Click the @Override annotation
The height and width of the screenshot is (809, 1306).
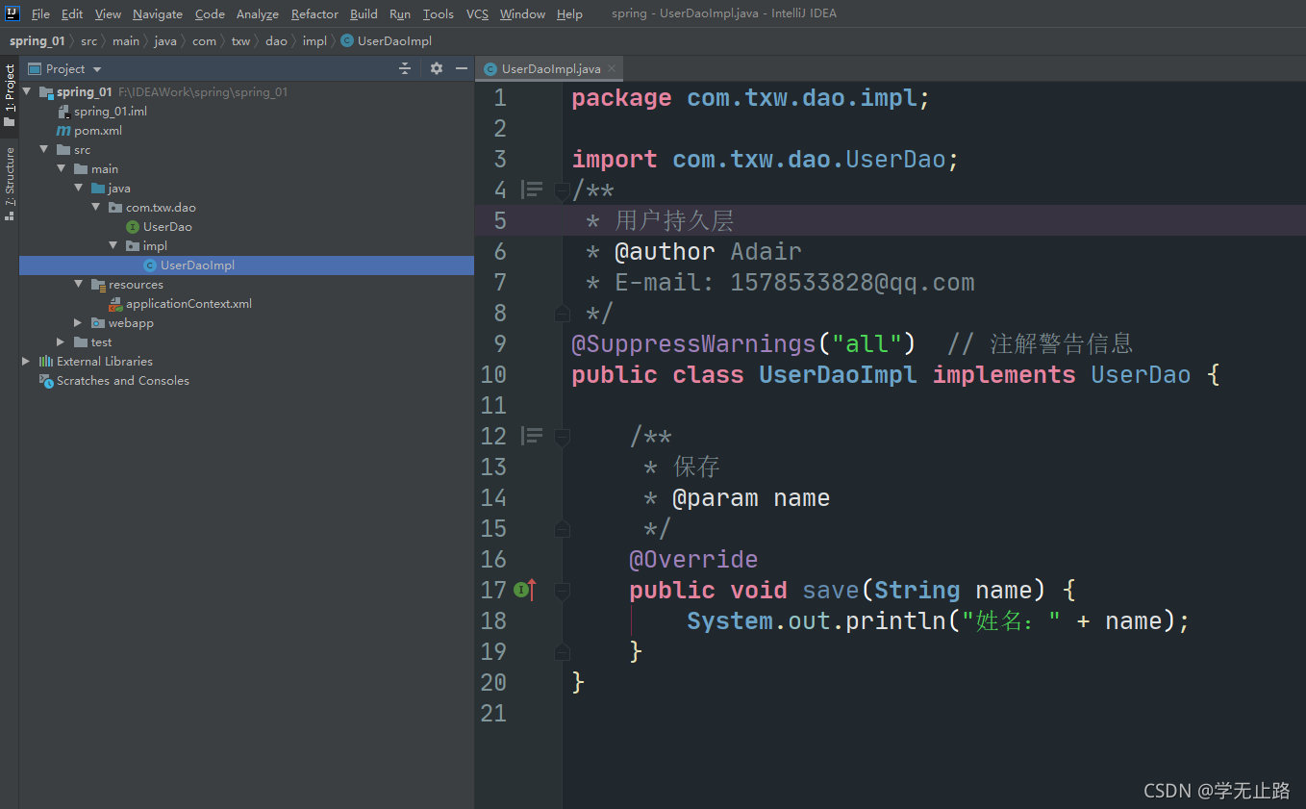coord(693,559)
